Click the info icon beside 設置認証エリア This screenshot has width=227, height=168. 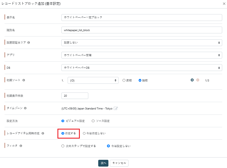click(29, 42)
